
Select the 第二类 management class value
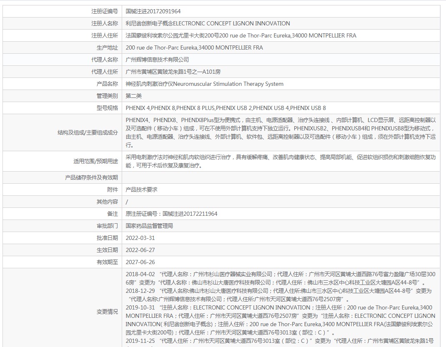point(134,96)
